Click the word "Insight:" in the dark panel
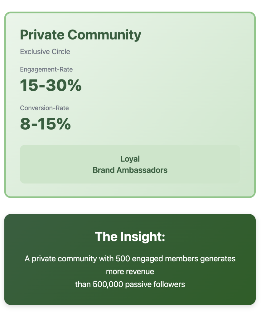261x319 pixels. (142, 237)
